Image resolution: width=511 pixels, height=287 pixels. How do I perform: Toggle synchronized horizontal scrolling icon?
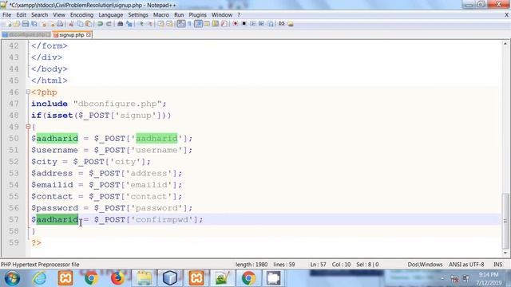pyautogui.click(x=169, y=24)
